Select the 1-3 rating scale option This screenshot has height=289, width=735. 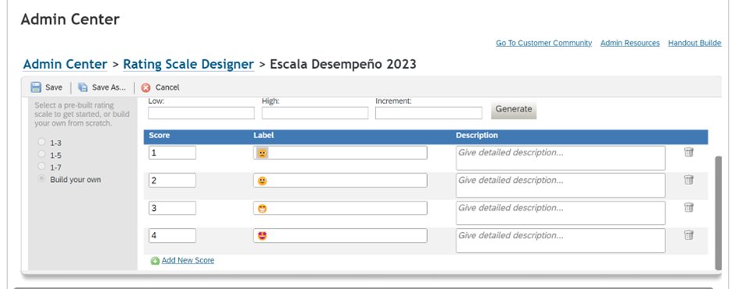[41, 142]
